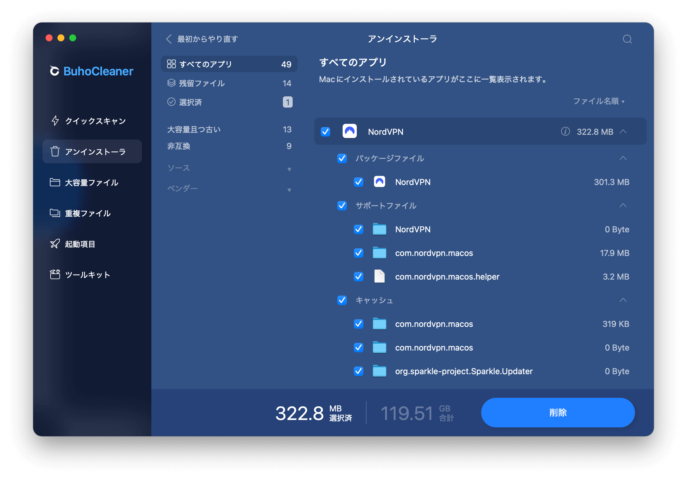Screen dimensions: 687x480
Task: Select the すべてのアプリ 49 category
Action: click(x=229, y=64)
